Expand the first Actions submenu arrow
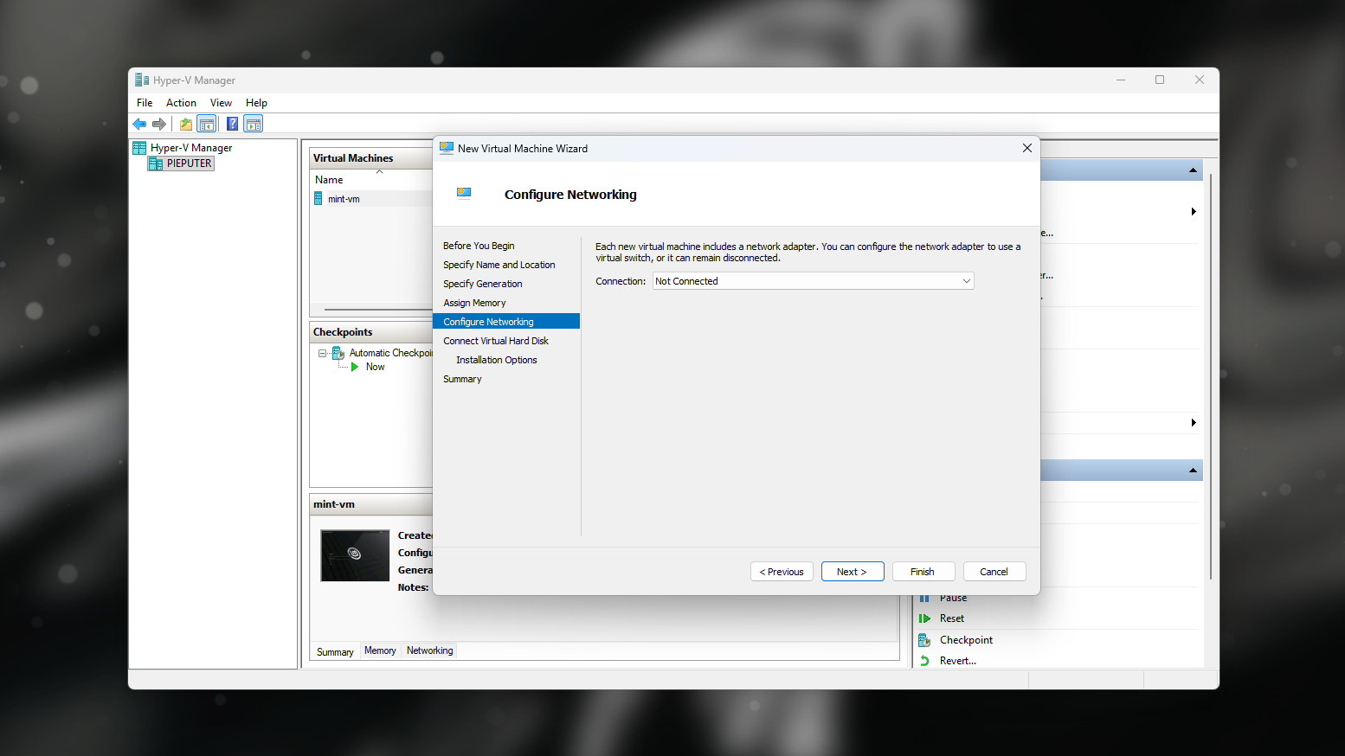This screenshot has height=756, width=1345. (x=1194, y=212)
